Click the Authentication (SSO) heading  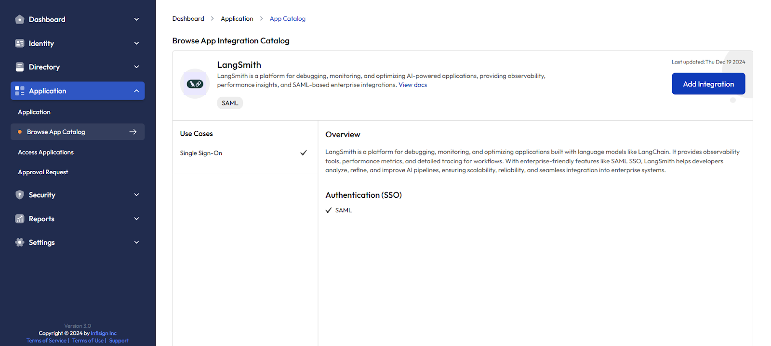click(x=363, y=195)
